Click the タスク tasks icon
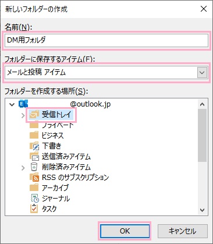The height and width of the screenshot is (244, 213). point(34,208)
